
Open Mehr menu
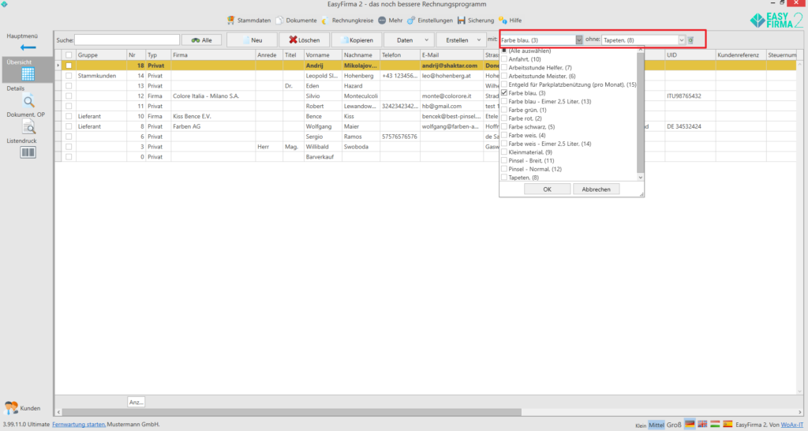(390, 20)
